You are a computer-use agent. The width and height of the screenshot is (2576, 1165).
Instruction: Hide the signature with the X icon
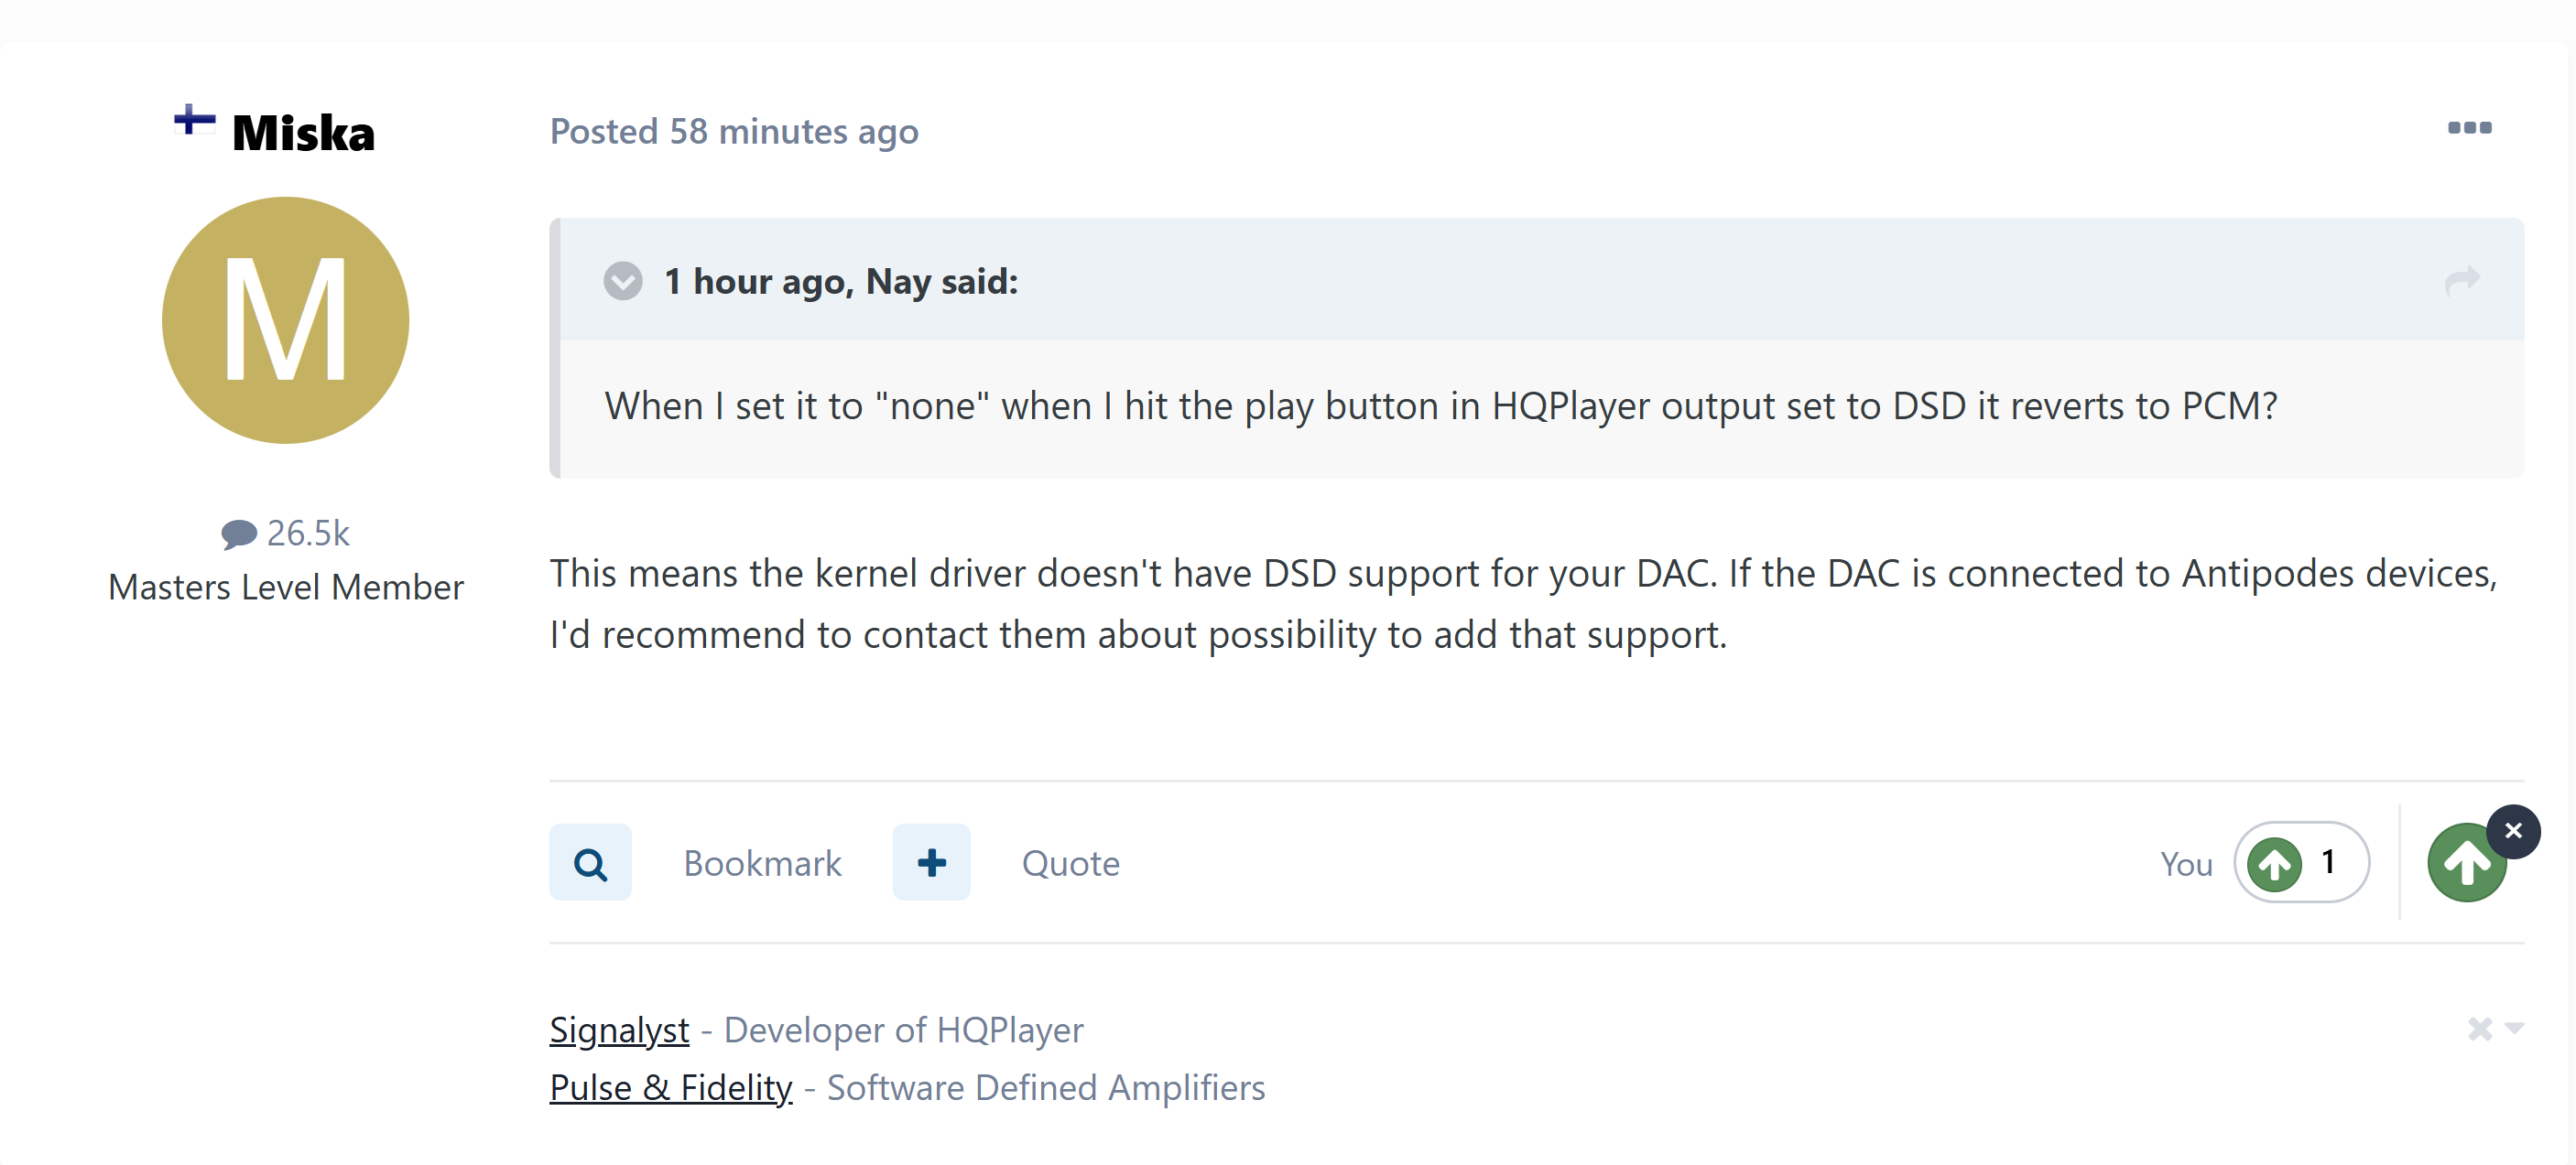tap(2479, 1028)
